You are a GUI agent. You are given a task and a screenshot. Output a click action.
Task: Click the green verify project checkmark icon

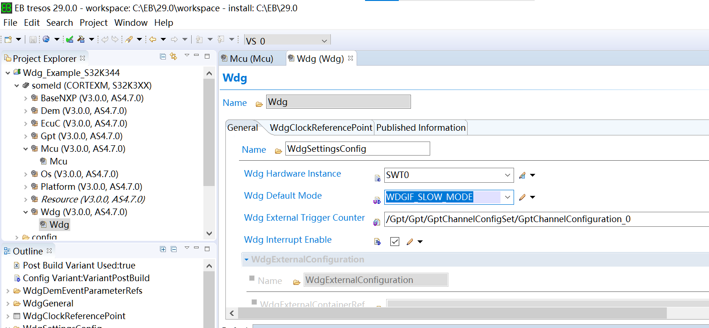(x=69, y=39)
